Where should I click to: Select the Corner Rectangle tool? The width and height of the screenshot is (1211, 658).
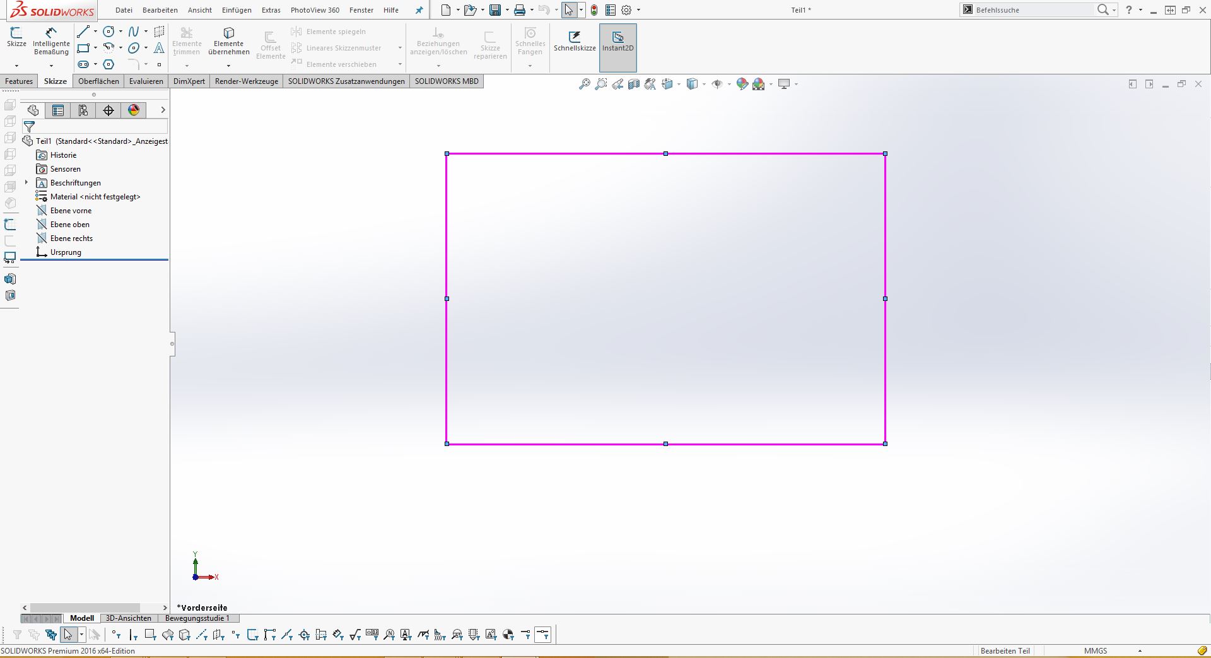(x=83, y=48)
